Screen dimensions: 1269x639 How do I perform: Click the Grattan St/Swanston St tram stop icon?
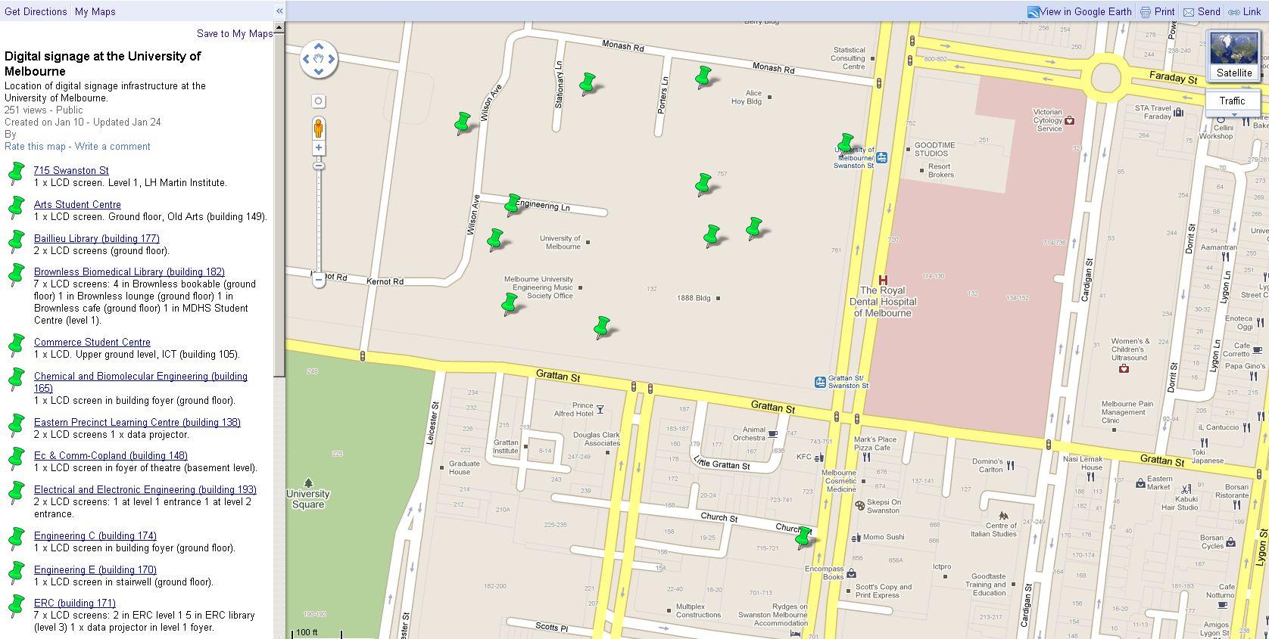(820, 382)
